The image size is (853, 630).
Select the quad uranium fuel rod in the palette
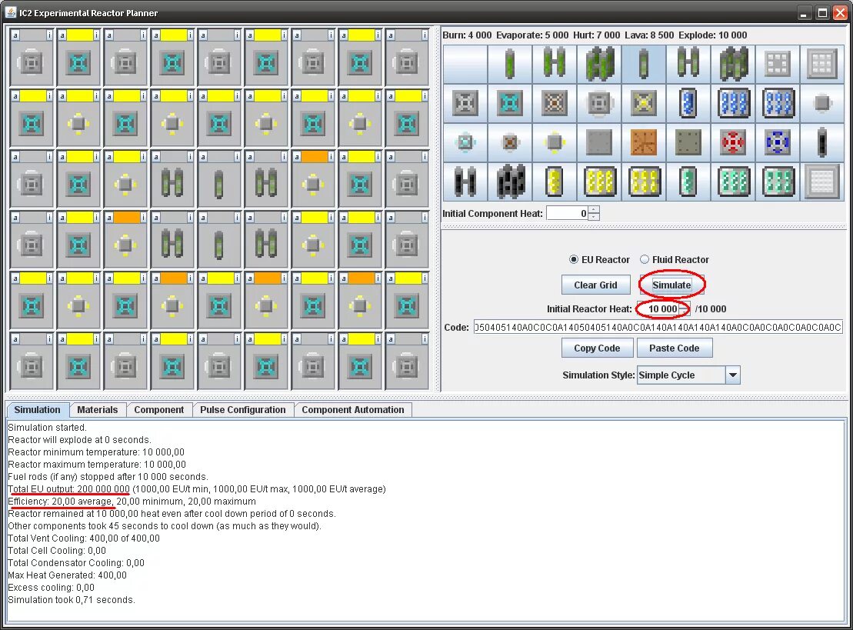pyautogui.click(x=599, y=64)
